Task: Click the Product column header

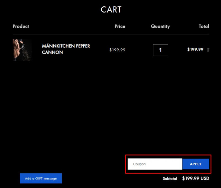Action: [x=21, y=26]
